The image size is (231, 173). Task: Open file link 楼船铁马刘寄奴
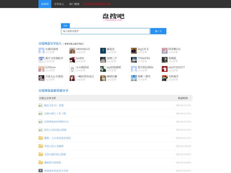coord(53,162)
